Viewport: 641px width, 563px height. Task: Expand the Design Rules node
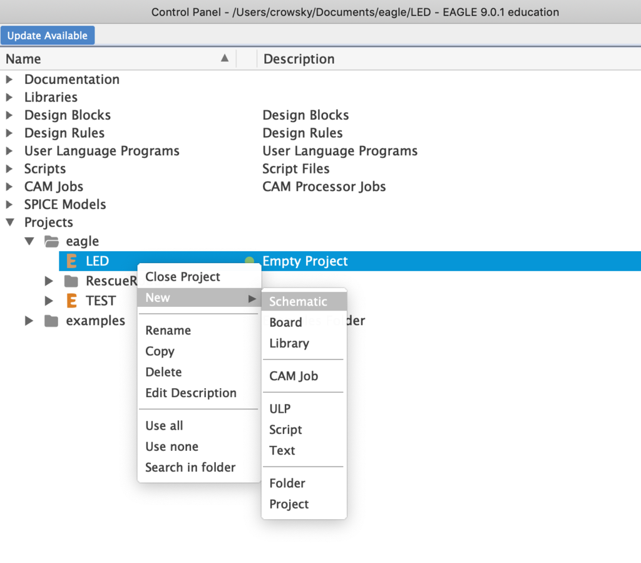coord(9,133)
